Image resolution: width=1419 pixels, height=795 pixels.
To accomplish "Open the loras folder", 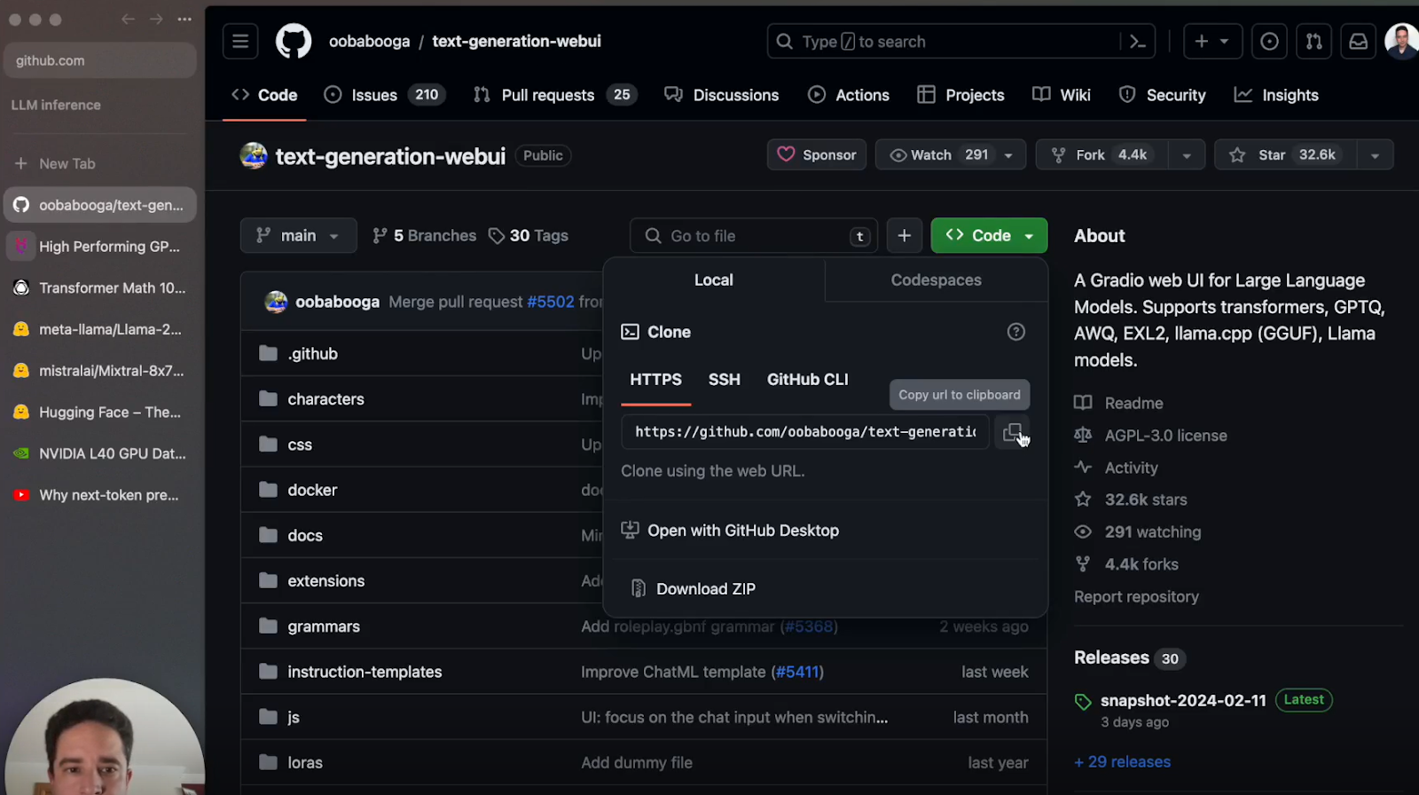I will coord(305,763).
